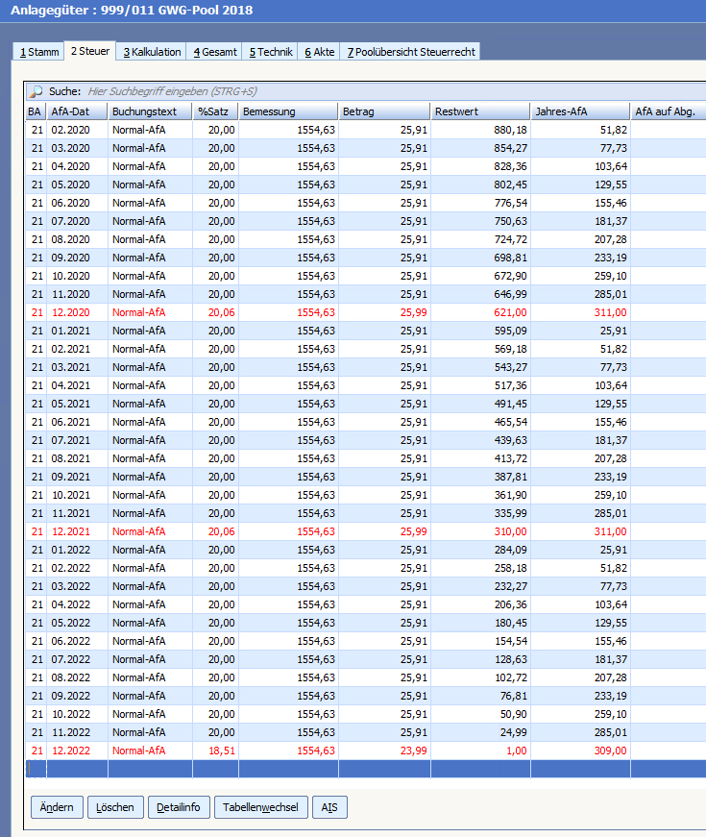The image size is (706, 837).
Task: Open the 3 Kalkulation tab
Action: pos(152,52)
